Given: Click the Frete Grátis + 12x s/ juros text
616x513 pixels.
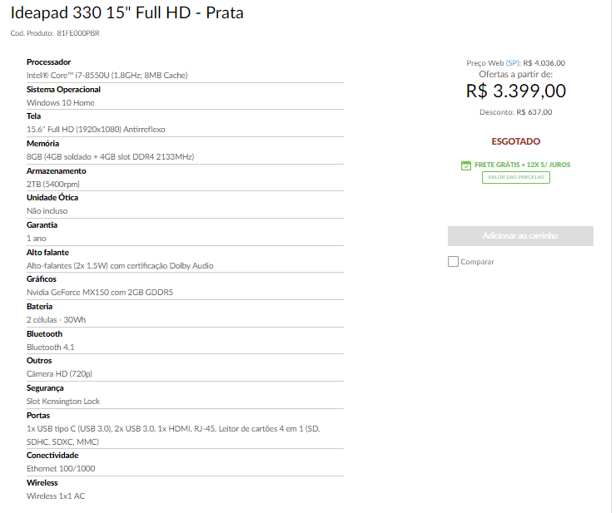Looking at the screenshot, I should coord(523,165).
